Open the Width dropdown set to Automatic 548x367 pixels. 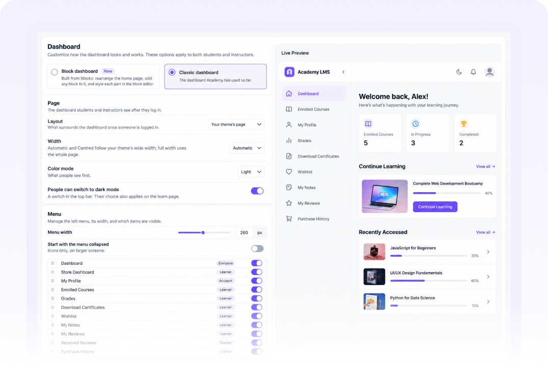(x=247, y=148)
